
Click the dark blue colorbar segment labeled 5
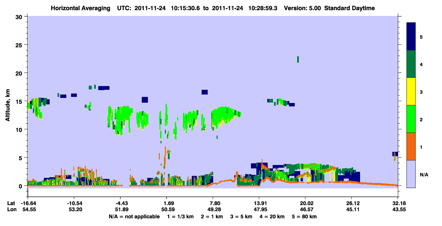tap(411, 37)
